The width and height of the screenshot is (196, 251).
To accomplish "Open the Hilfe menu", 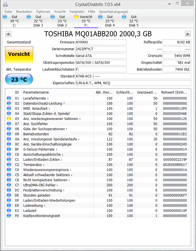I will (x=92, y=12).
